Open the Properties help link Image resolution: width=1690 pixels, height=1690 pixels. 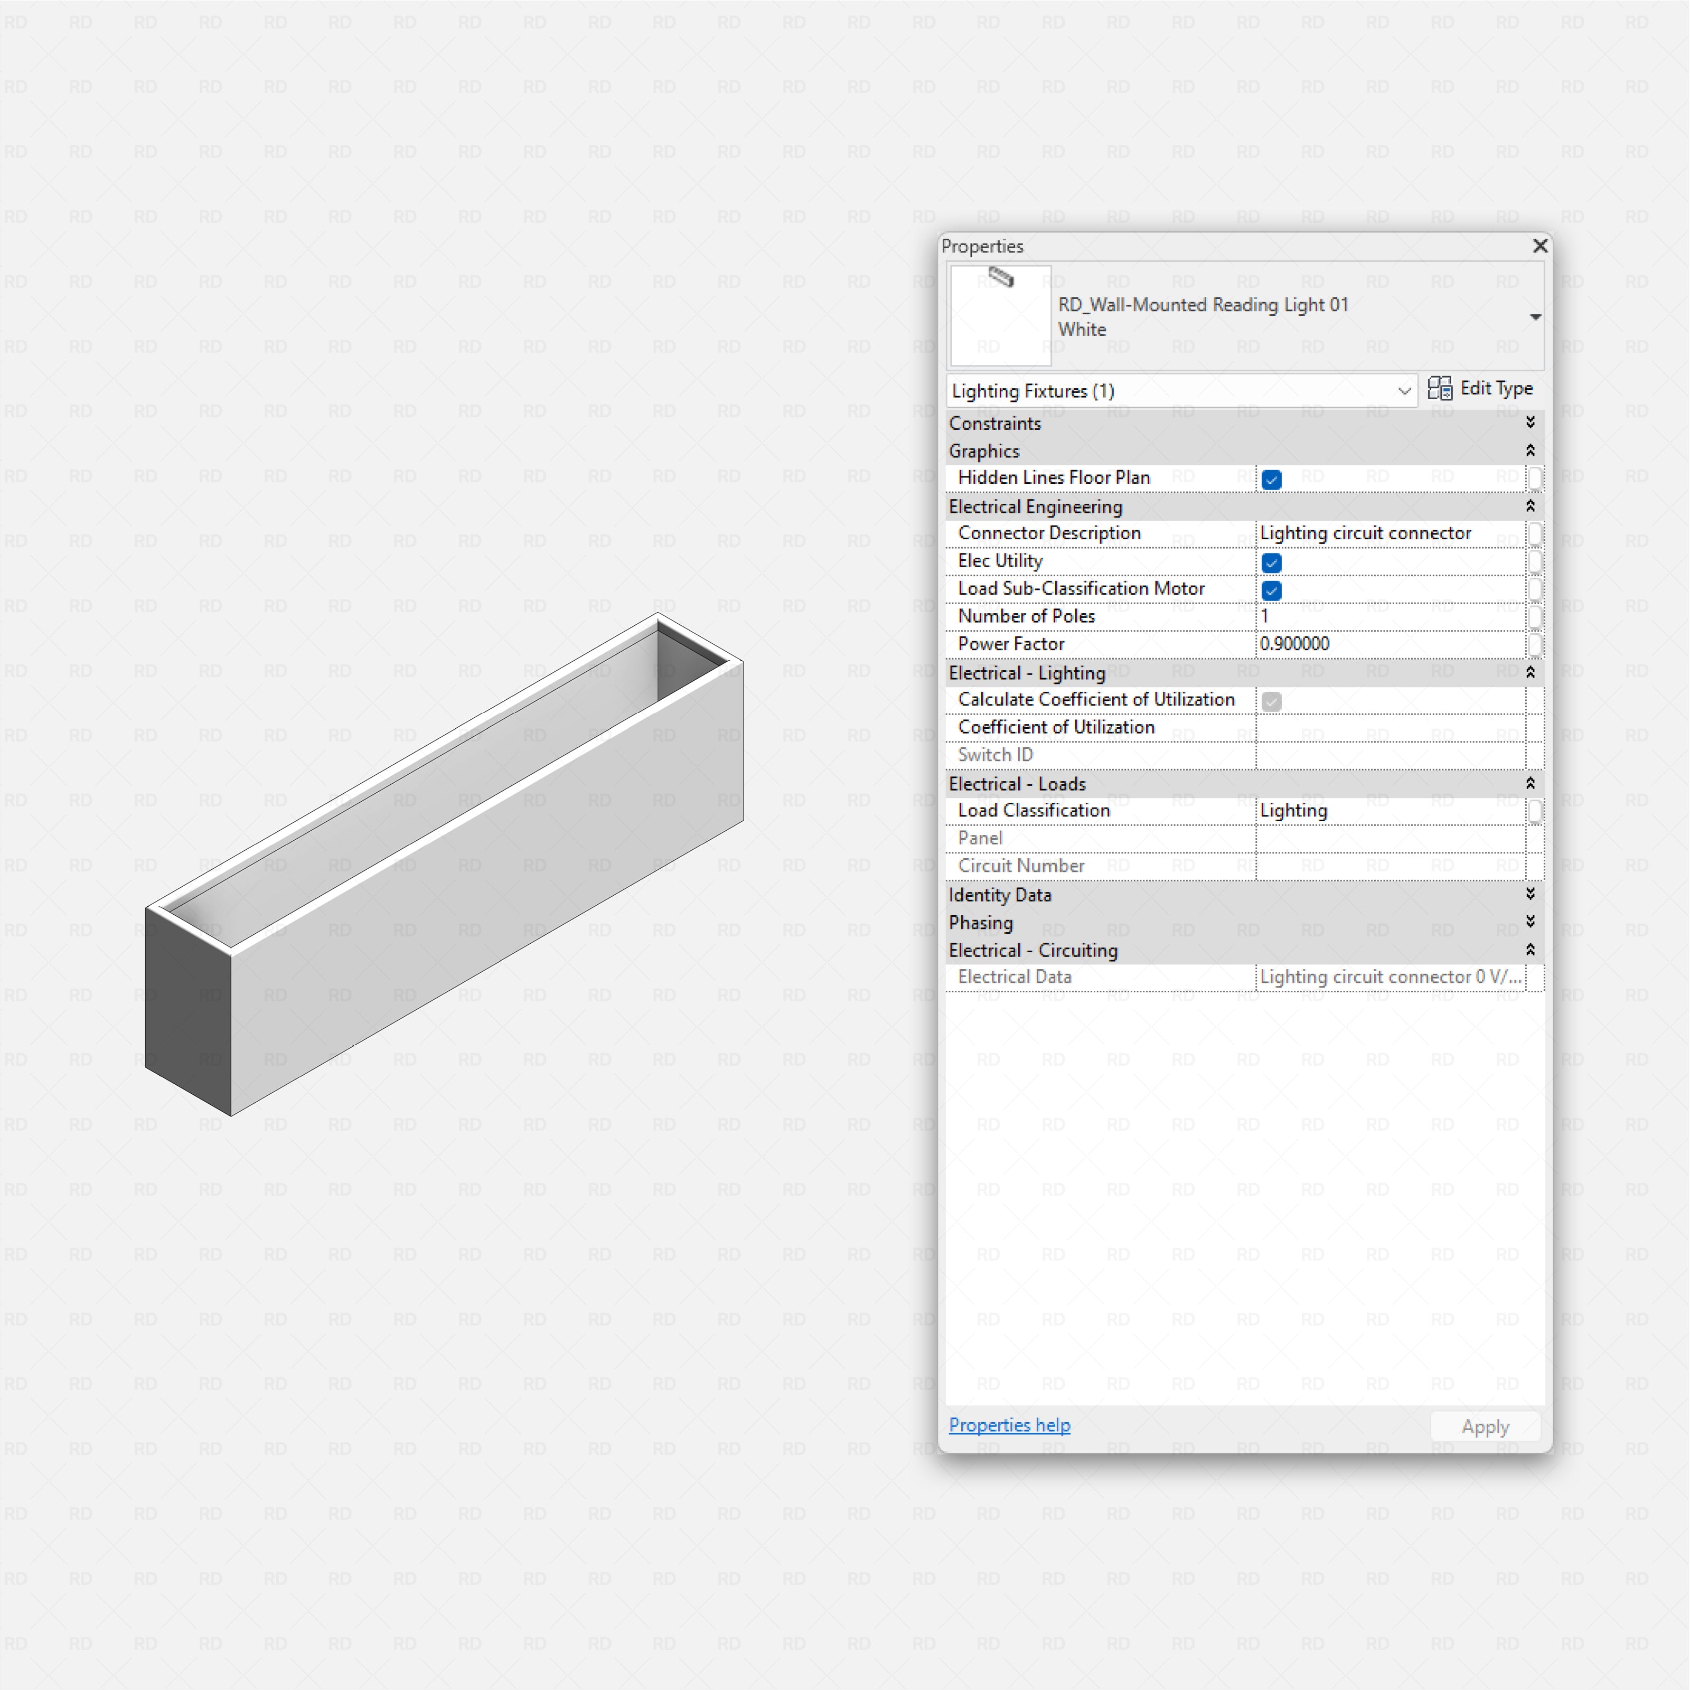tap(1009, 1425)
